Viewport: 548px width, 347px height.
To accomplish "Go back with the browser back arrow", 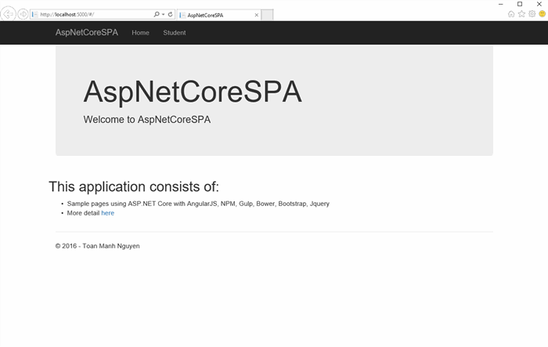I will (8, 14).
